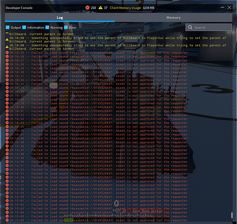The height and width of the screenshot is (224, 237).
Task: Select the 20:10:42 error log entry
Action: tap(96, 115)
